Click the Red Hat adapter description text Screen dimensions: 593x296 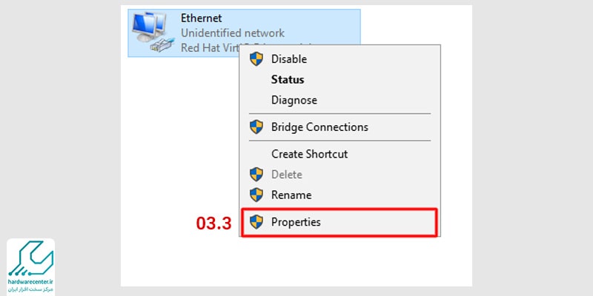click(x=211, y=47)
